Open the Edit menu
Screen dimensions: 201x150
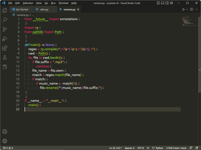pyautogui.click(x=17, y=3)
